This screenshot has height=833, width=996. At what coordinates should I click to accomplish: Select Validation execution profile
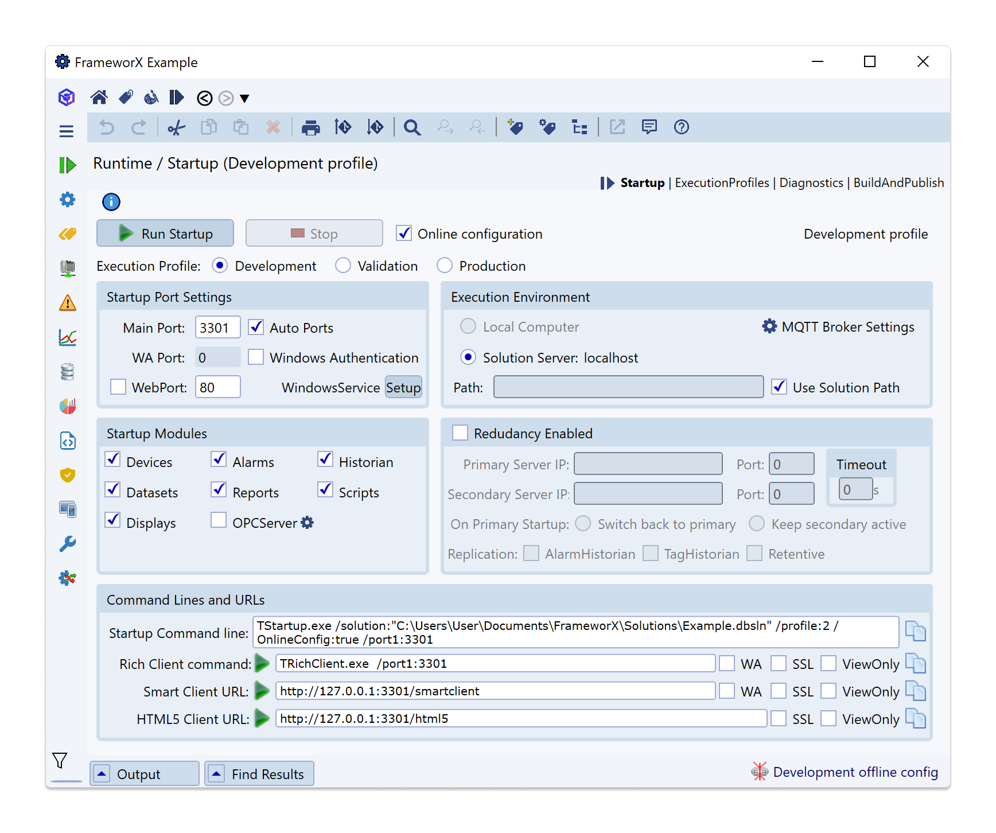click(343, 266)
